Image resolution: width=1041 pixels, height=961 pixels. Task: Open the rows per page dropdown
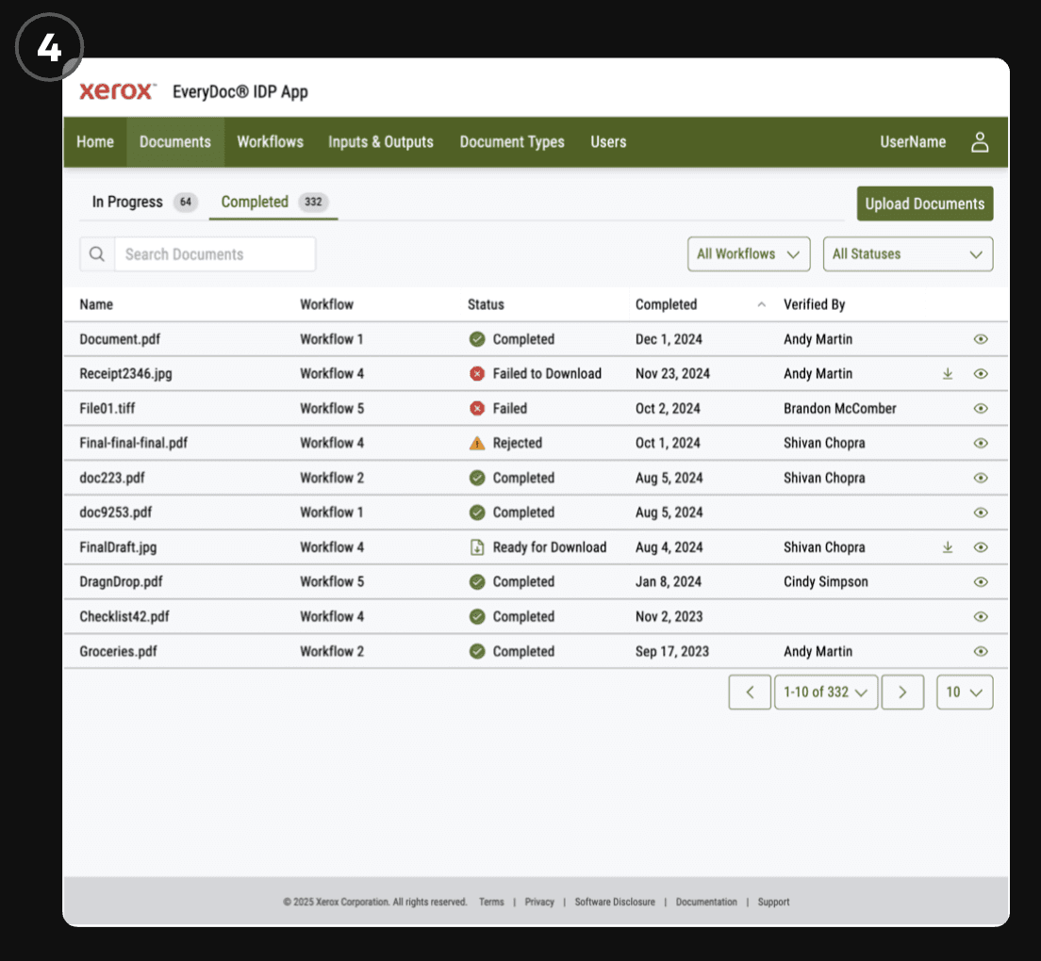[965, 692]
